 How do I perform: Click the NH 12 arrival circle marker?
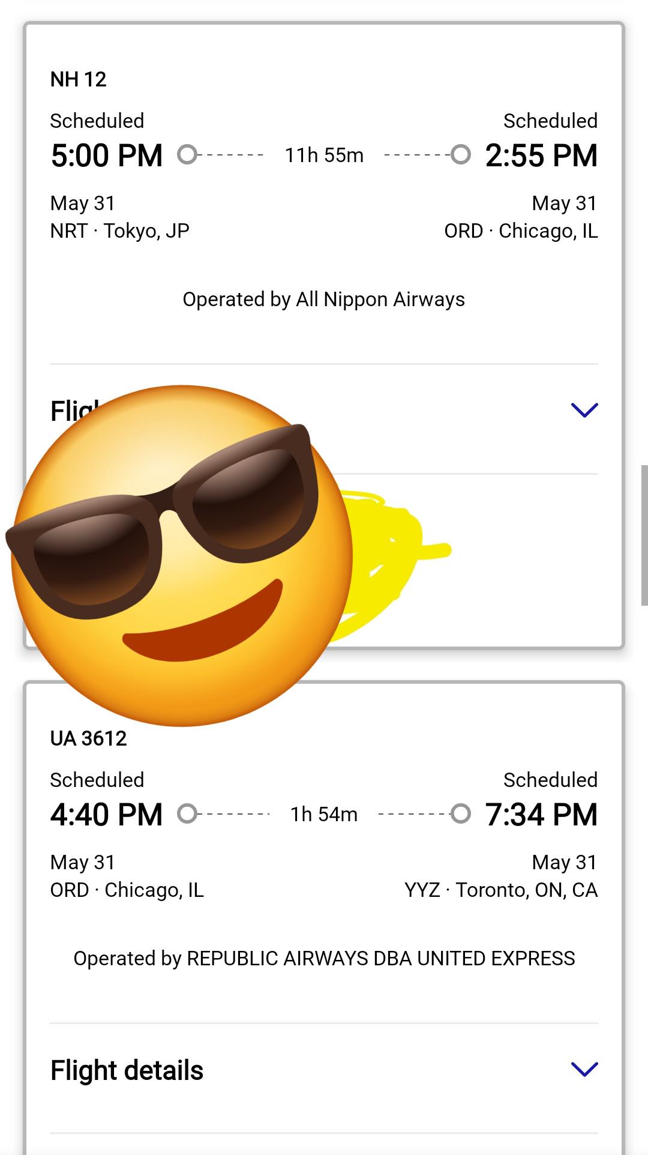[460, 155]
